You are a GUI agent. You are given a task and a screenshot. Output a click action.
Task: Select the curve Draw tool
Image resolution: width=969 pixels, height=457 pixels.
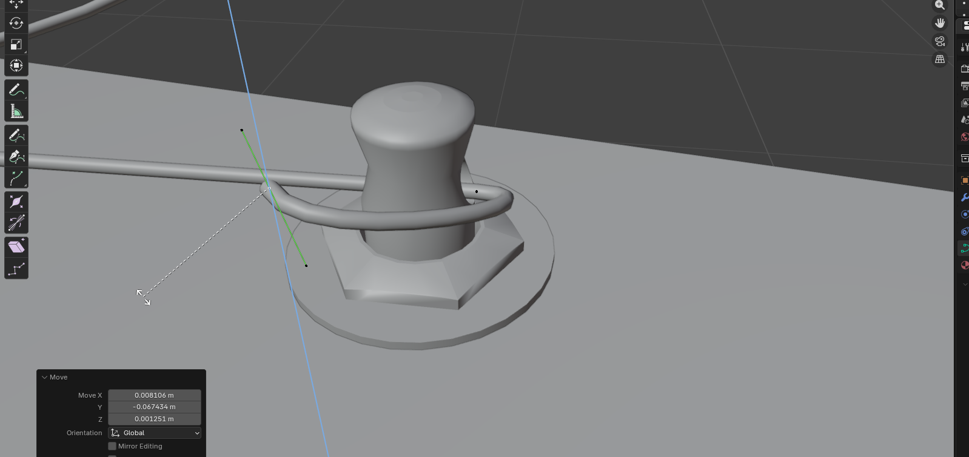[x=16, y=136]
